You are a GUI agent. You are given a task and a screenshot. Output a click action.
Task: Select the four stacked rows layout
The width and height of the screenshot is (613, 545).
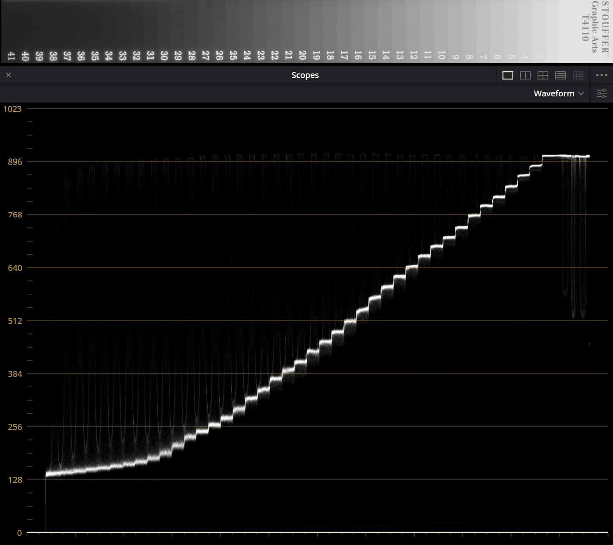[560, 76]
